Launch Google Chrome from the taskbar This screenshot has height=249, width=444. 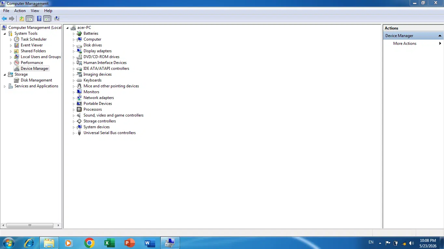click(89, 243)
